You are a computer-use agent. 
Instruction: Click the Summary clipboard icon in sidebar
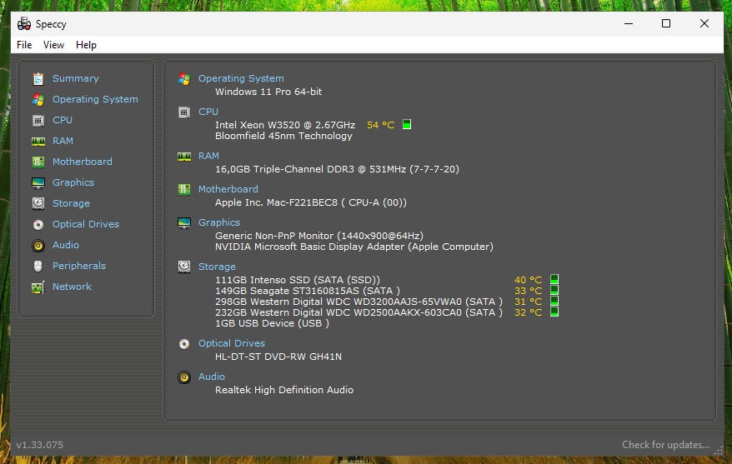(38, 79)
